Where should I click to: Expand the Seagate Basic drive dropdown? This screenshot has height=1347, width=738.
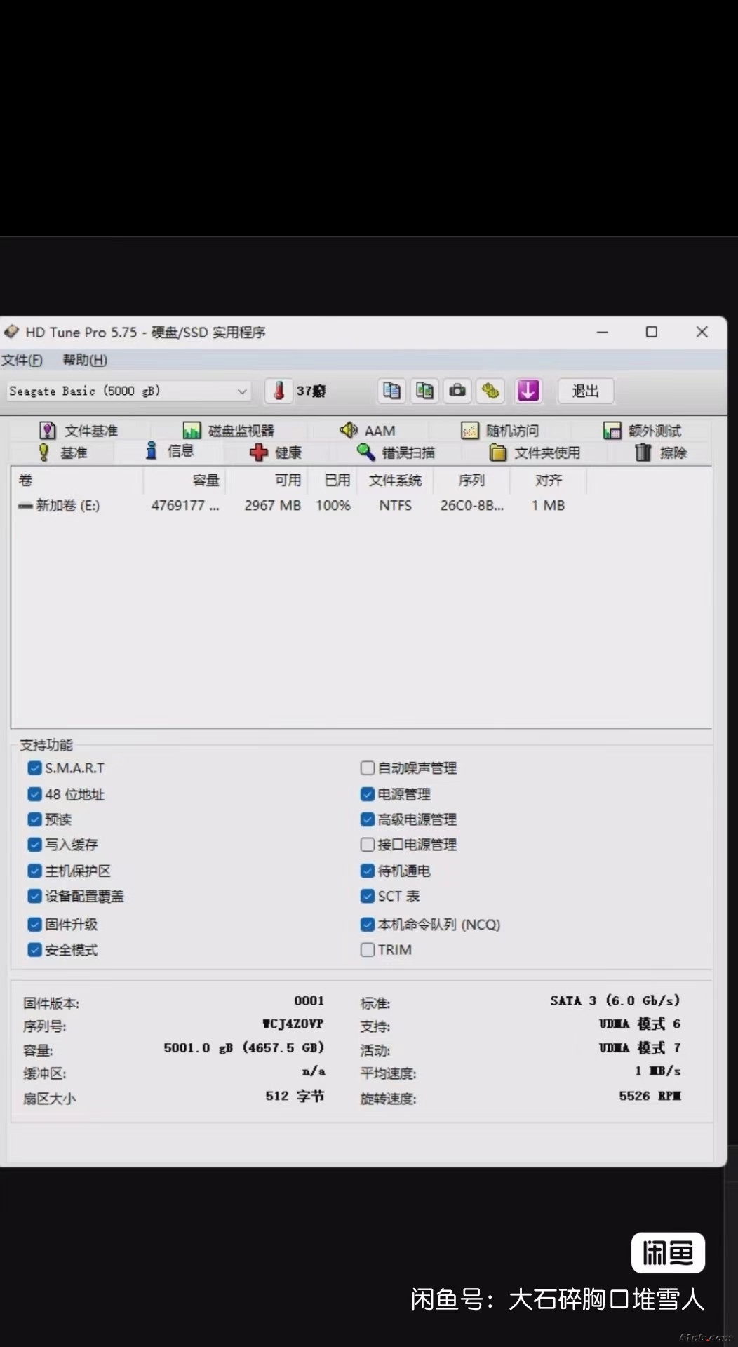tap(241, 391)
